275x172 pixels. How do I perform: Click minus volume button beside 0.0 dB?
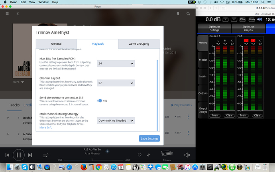pyautogui.click(x=225, y=20)
